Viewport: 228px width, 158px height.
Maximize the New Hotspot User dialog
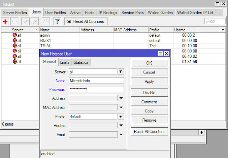pos(160,53)
